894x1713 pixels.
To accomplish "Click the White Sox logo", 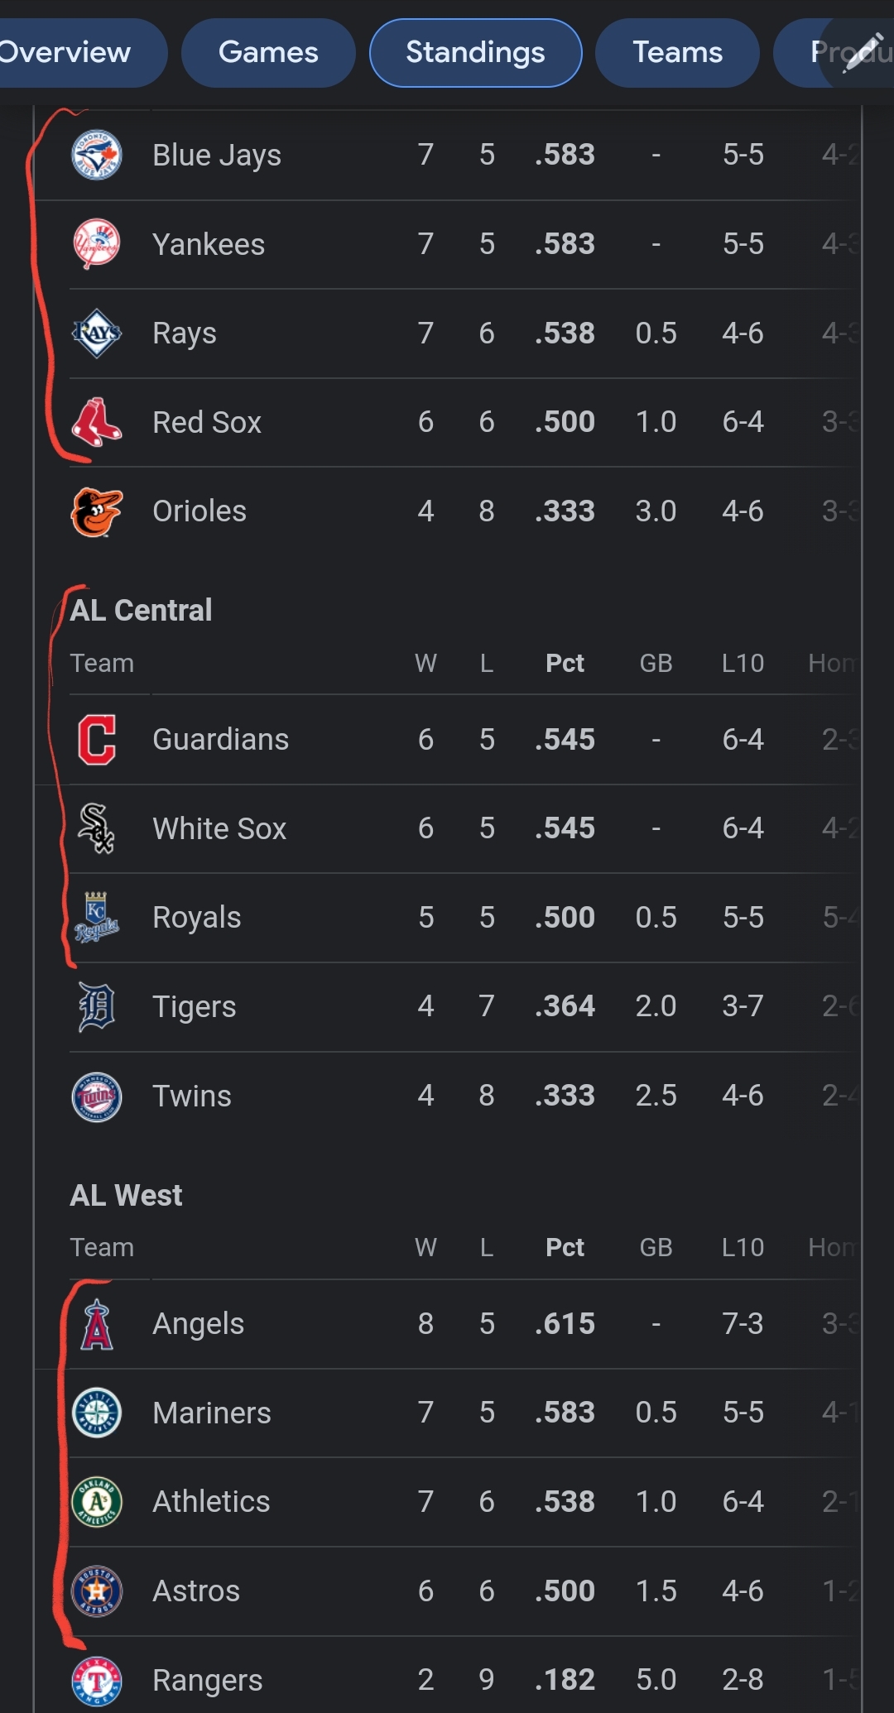I will click(97, 828).
